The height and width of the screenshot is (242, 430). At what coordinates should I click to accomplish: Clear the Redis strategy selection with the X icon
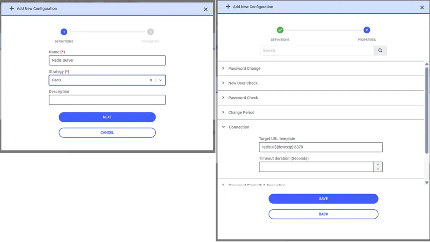click(x=151, y=80)
